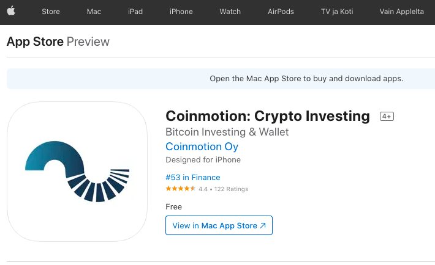Click the Coinmotion: Crypto Investing title
The width and height of the screenshot is (435, 265).
tap(268, 116)
